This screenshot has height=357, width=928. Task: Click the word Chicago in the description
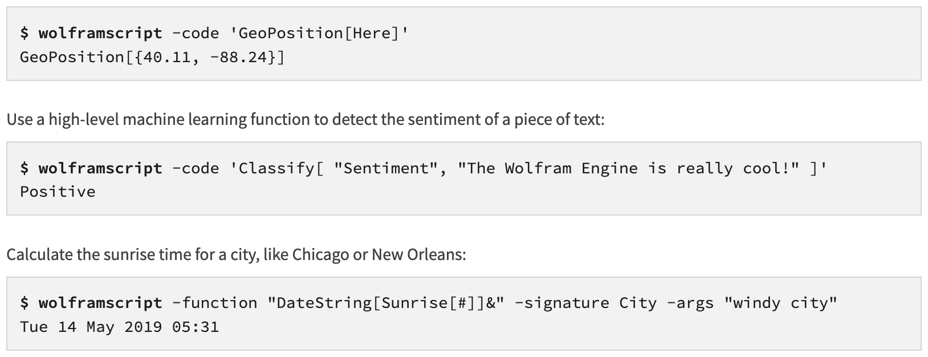pos(320,254)
